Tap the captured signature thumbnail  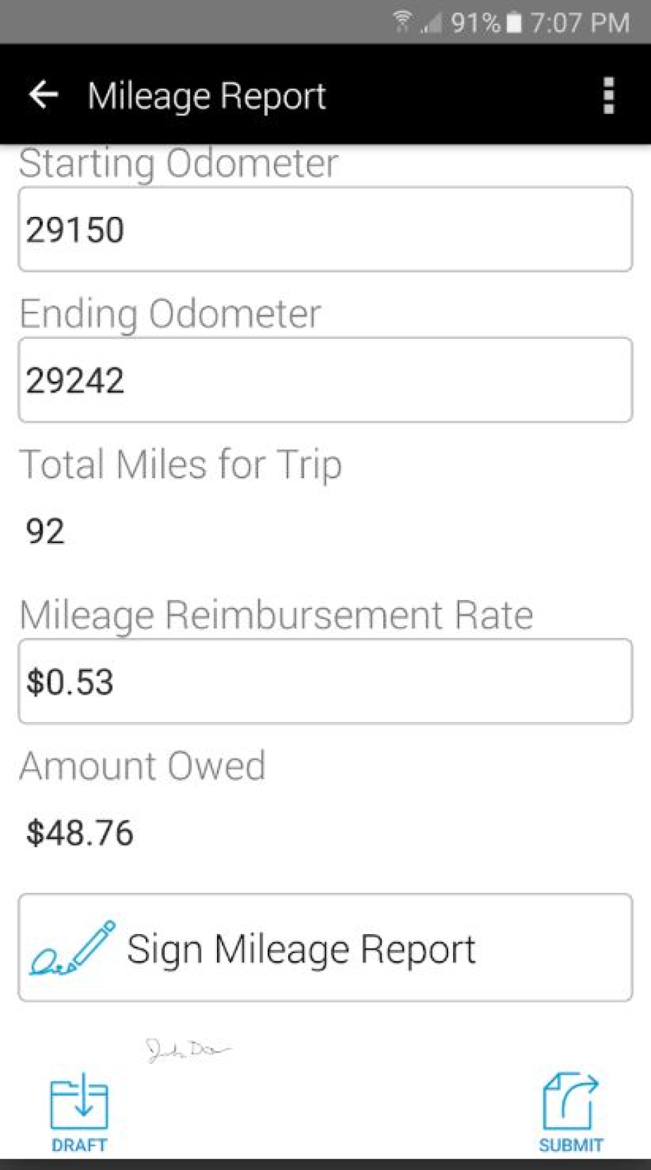(x=187, y=1050)
